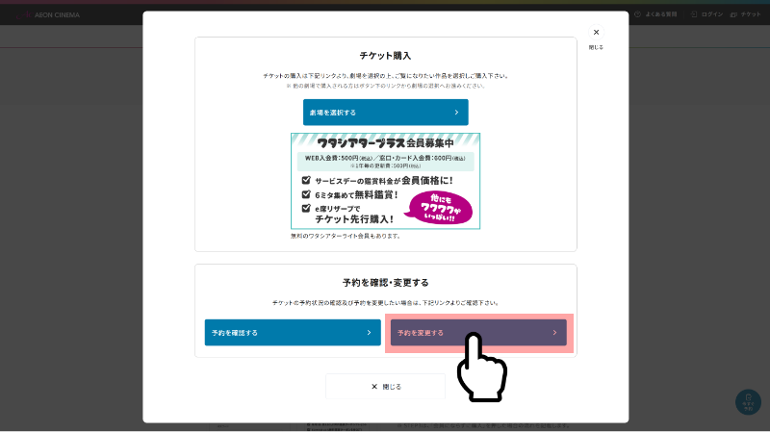Click the 予約を確認・変更する heading text

386,282
